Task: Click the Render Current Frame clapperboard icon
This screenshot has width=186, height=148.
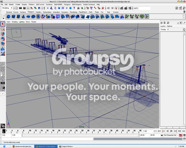Action: click(x=122, y=8)
